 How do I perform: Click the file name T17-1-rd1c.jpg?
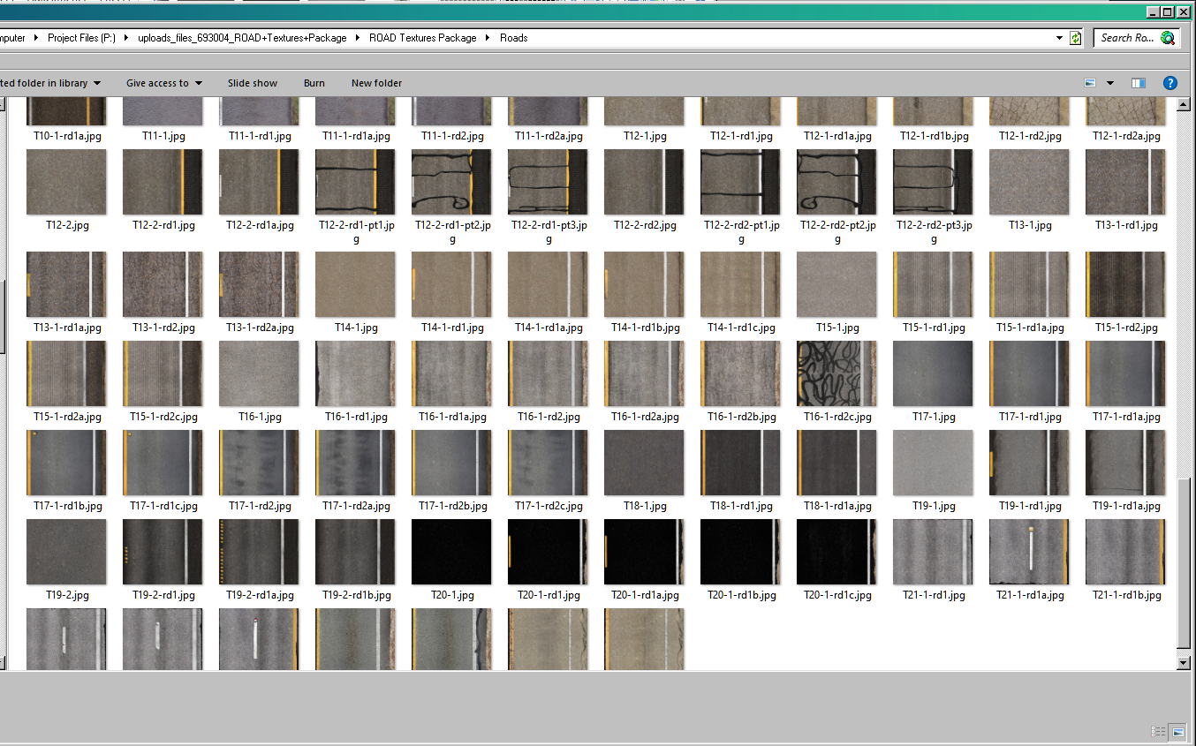[x=163, y=507]
